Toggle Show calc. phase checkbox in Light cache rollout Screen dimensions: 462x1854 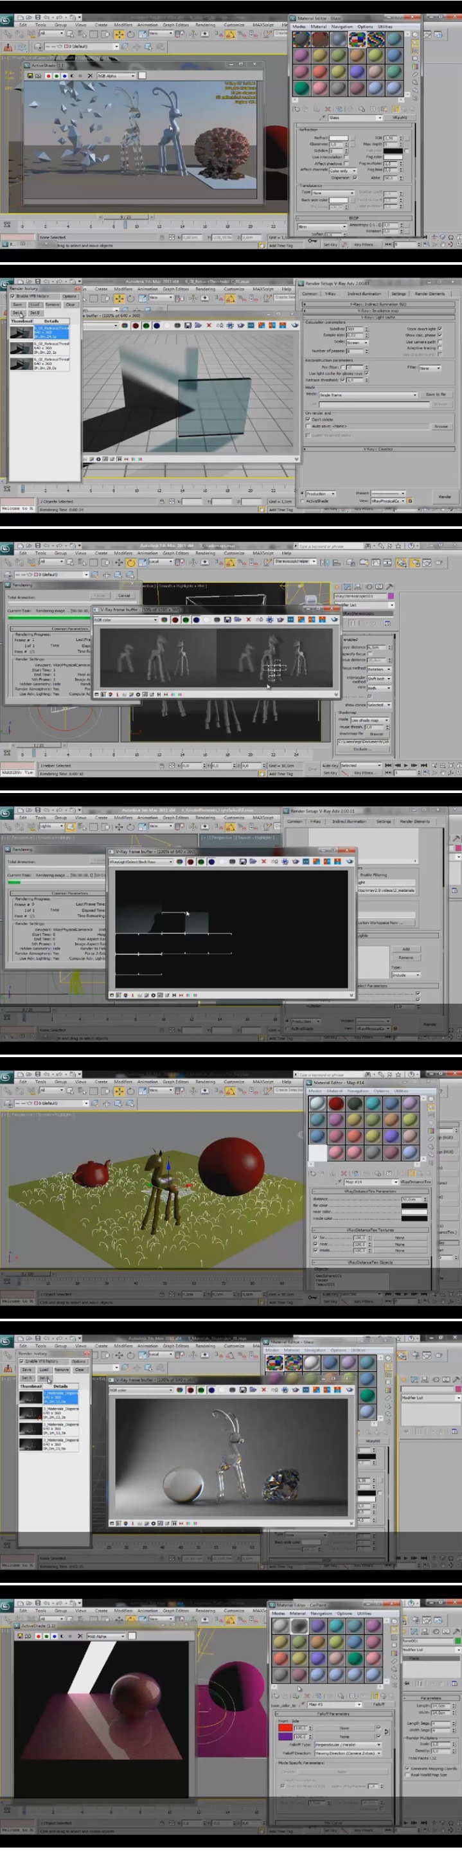[x=440, y=335]
